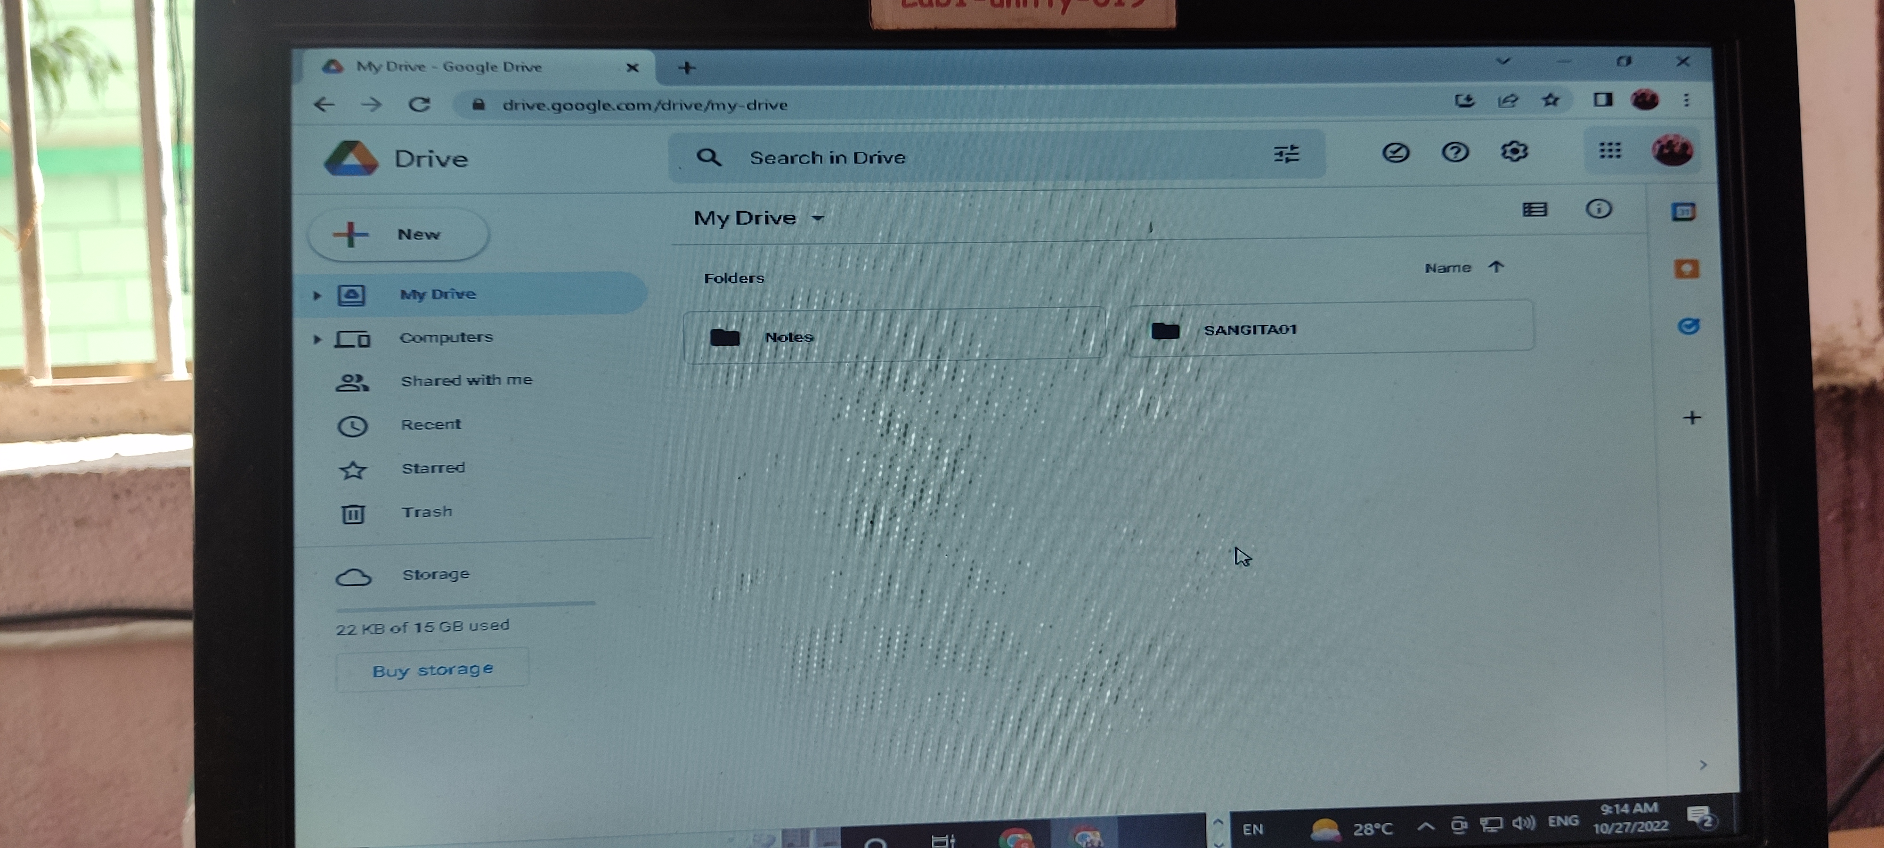Click the New button
The image size is (1884, 848).
pos(398,235)
